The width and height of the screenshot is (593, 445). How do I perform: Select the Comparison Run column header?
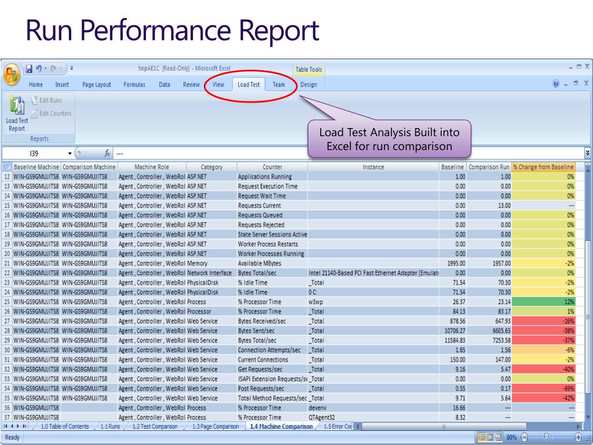point(489,167)
